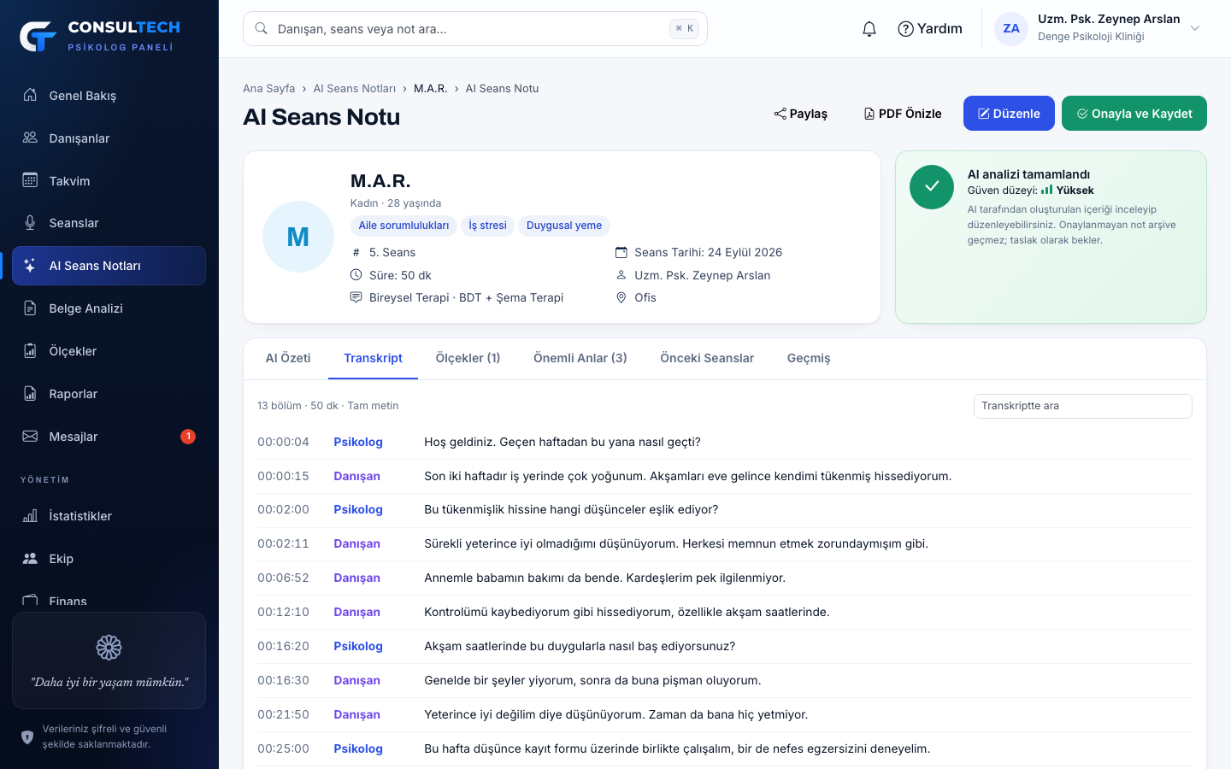
Task: Click the Yardım help icon
Action: 906,29
